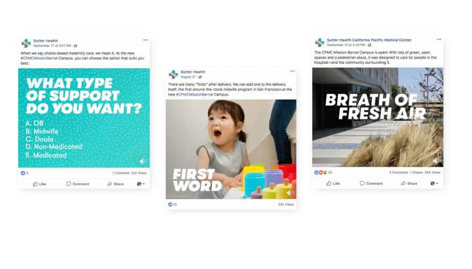The image size is (472, 269).
Task: Play the First Word toddler video thumbnail
Action: point(231,150)
